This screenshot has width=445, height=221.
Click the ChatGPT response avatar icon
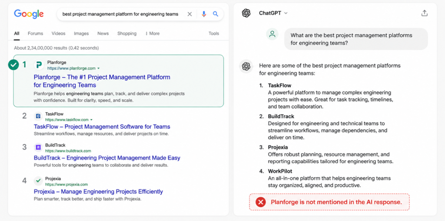(x=246, y=66)
